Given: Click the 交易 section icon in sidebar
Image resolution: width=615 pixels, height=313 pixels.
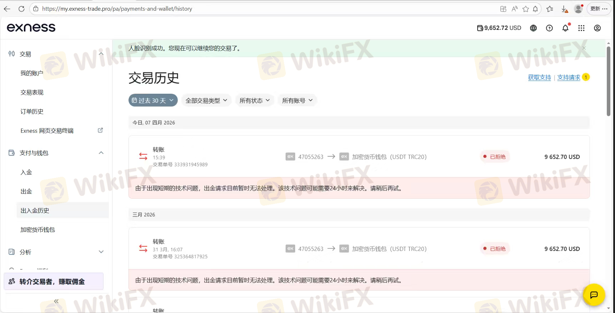Looking at the screenshot, I should pos(11,54).
